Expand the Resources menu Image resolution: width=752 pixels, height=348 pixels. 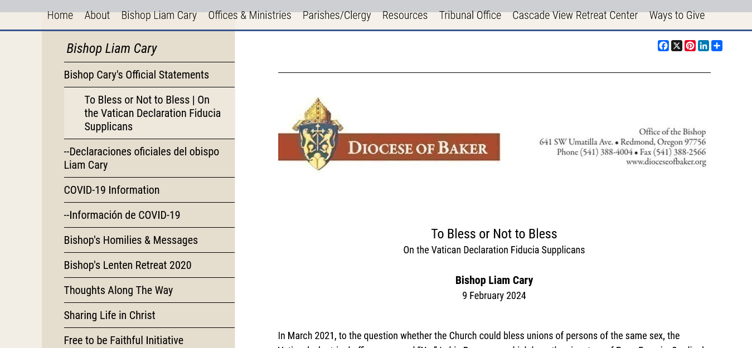(405, 15)
